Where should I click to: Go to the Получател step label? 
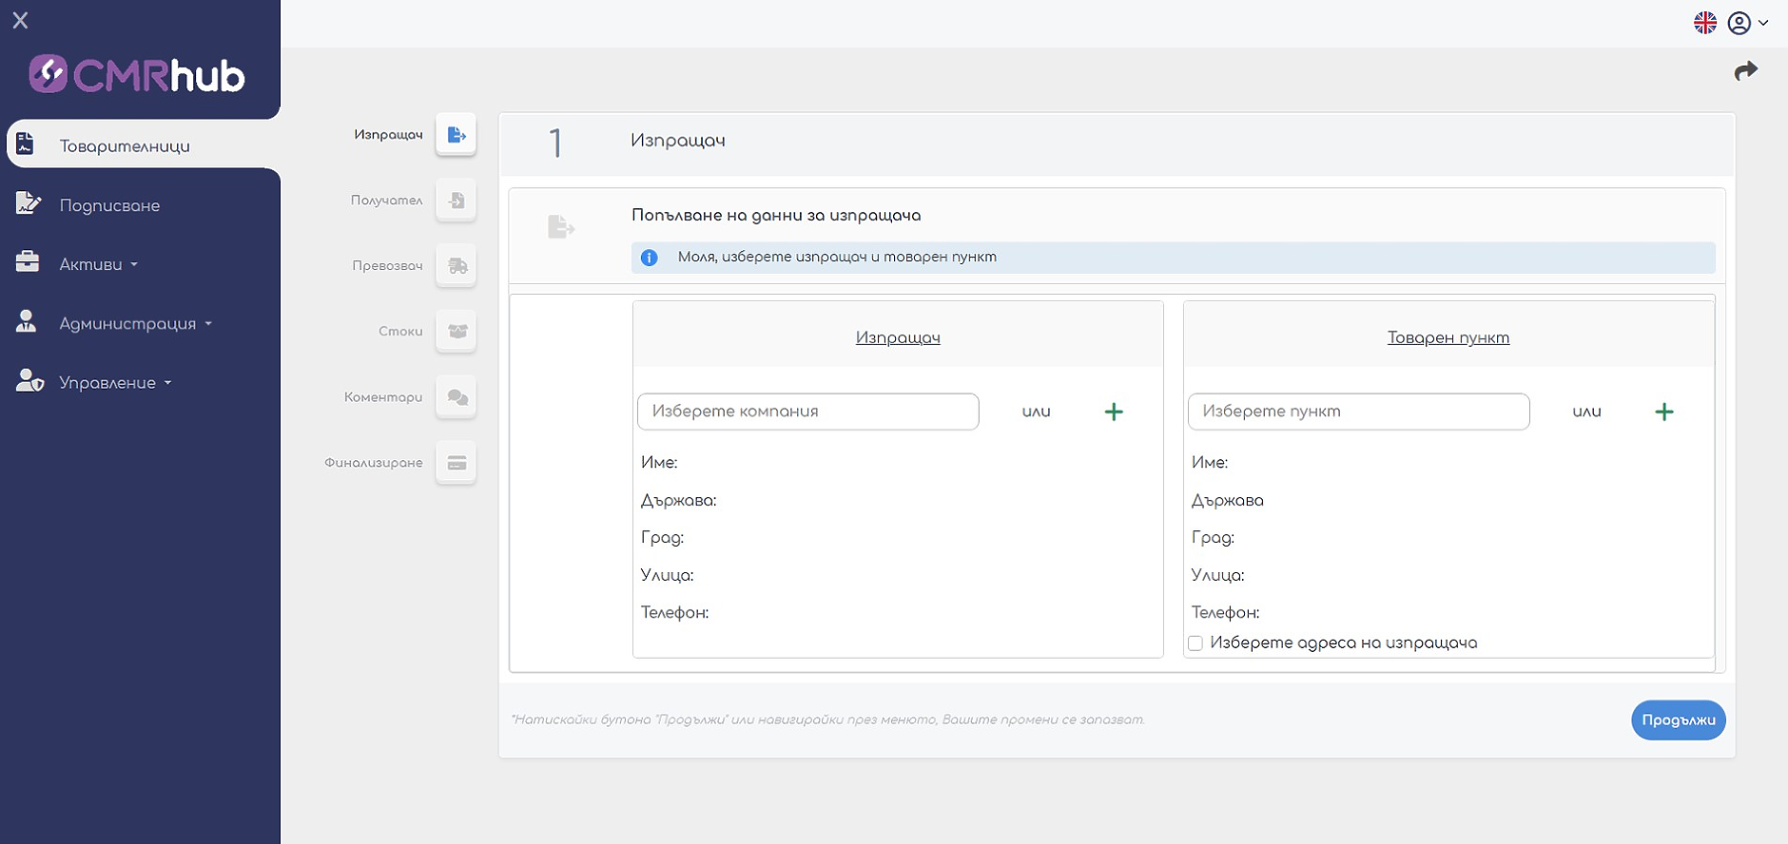click(x=386, y=200)
